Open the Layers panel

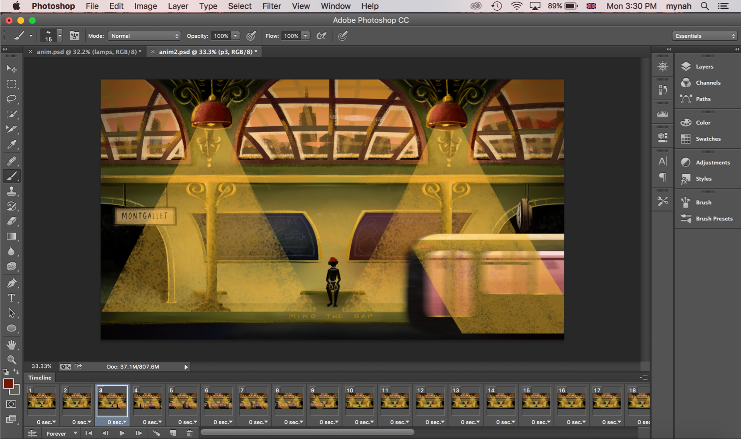click(704, 67)
